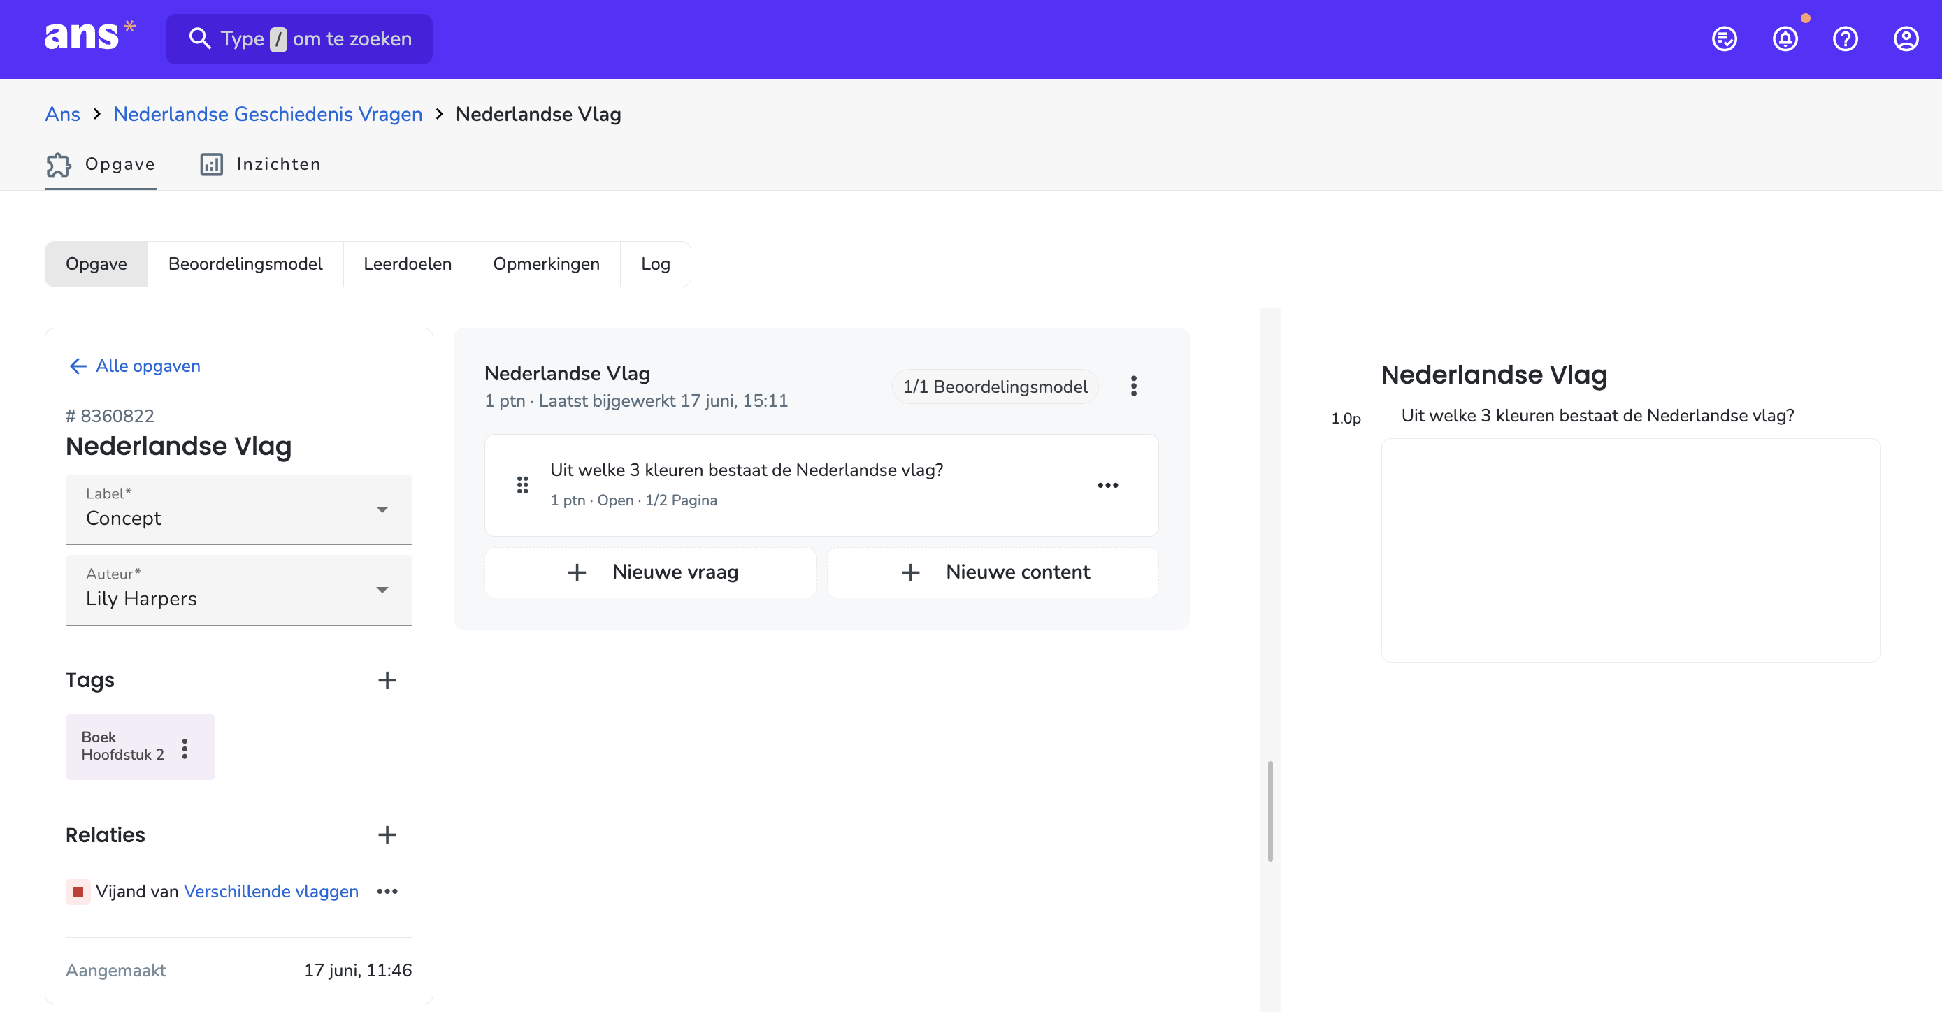Click the plus icon of Nieuwe content
1942x1012 pixels.
coord(910,572)
